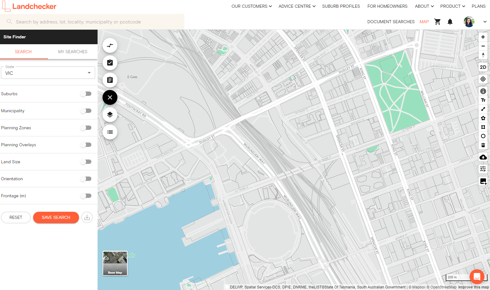Open the legend list button
The width and height of the screenshot is (490, 290).
[x=110, y=132]
